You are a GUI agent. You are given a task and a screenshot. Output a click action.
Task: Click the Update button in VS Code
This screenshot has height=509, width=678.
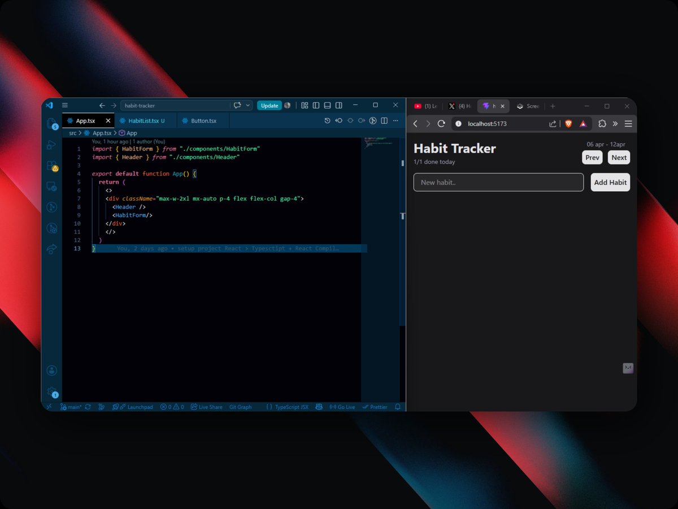pyautogui.click(x=270, y=105)
